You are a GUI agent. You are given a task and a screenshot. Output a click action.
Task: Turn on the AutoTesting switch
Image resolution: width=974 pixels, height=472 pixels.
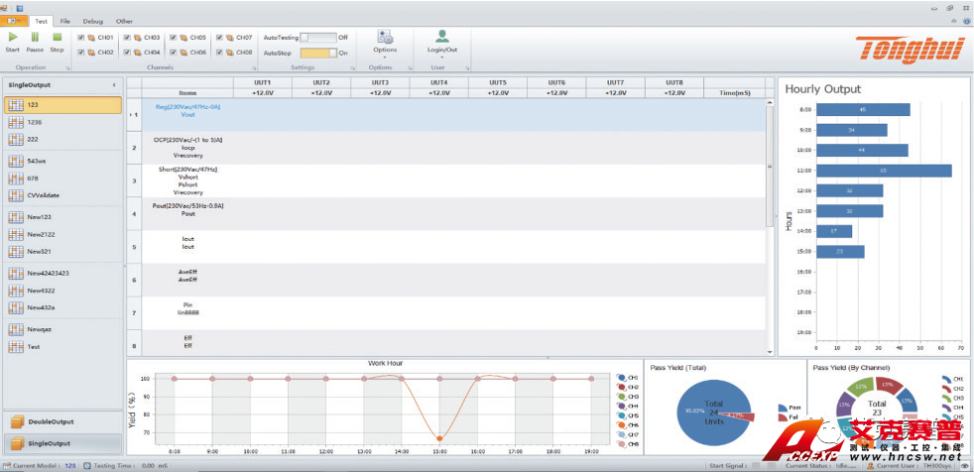pyautogui.click(x=317, y=38)
